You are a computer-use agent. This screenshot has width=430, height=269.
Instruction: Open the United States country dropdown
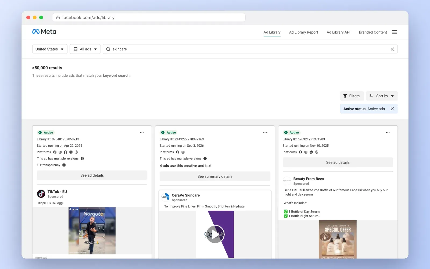pyautogui.click(x=50, y=49)
